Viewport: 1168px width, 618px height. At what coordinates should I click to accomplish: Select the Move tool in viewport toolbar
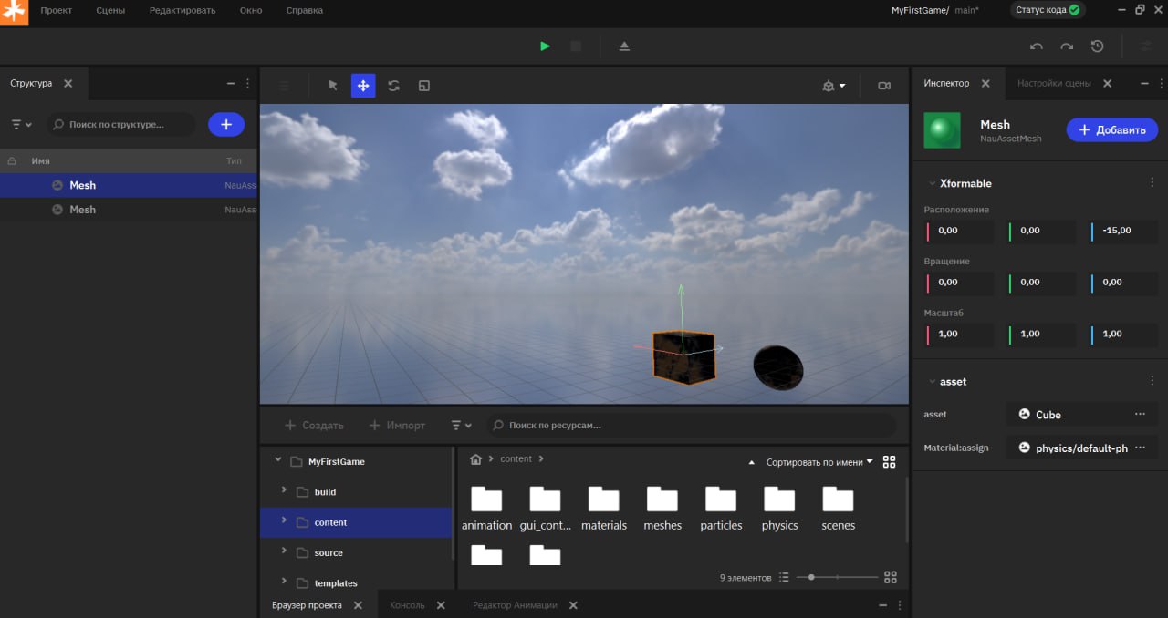coord(363,86)
